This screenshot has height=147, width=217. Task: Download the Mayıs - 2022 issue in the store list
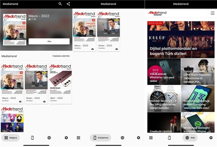pos(20,101)
